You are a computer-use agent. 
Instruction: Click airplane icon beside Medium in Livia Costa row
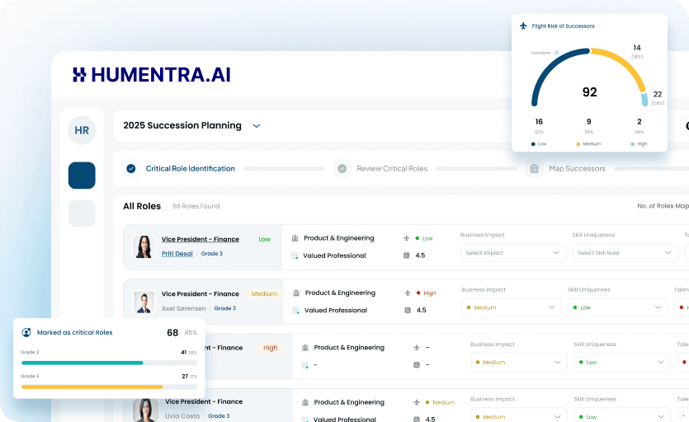[x=417, y=402]
